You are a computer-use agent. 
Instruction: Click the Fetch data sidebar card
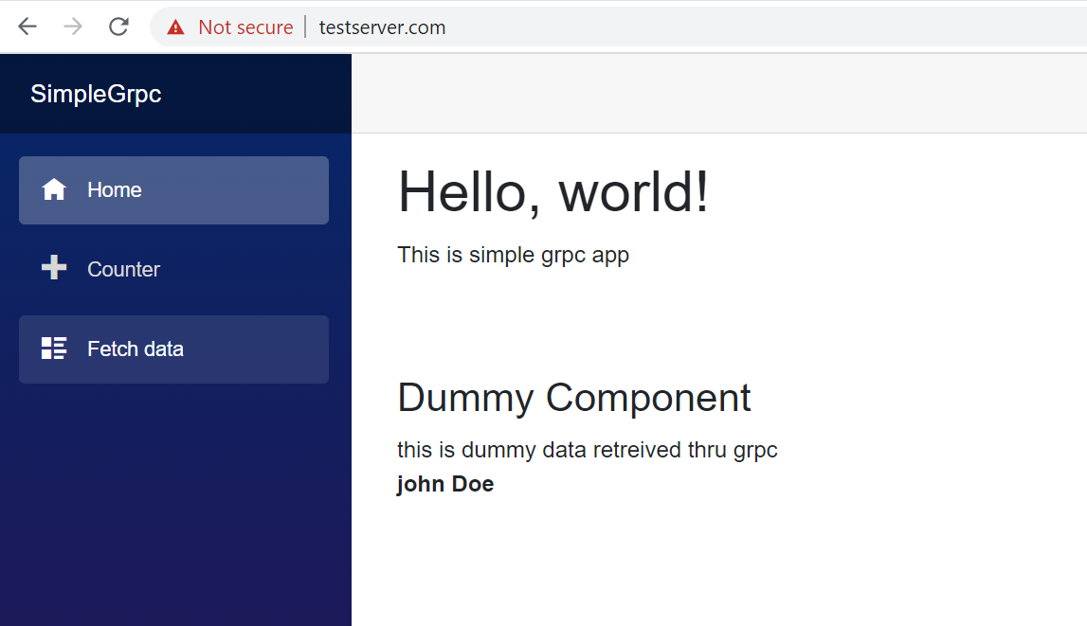point(173,349)
